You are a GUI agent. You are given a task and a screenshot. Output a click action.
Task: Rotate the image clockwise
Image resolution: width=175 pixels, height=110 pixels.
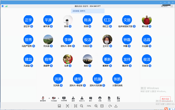110,106
